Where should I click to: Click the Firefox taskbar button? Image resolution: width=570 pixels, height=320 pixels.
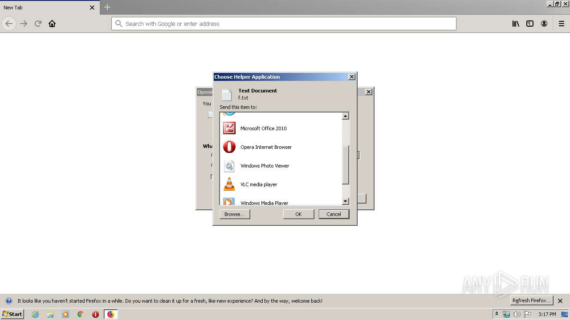[x=110, y=314]
